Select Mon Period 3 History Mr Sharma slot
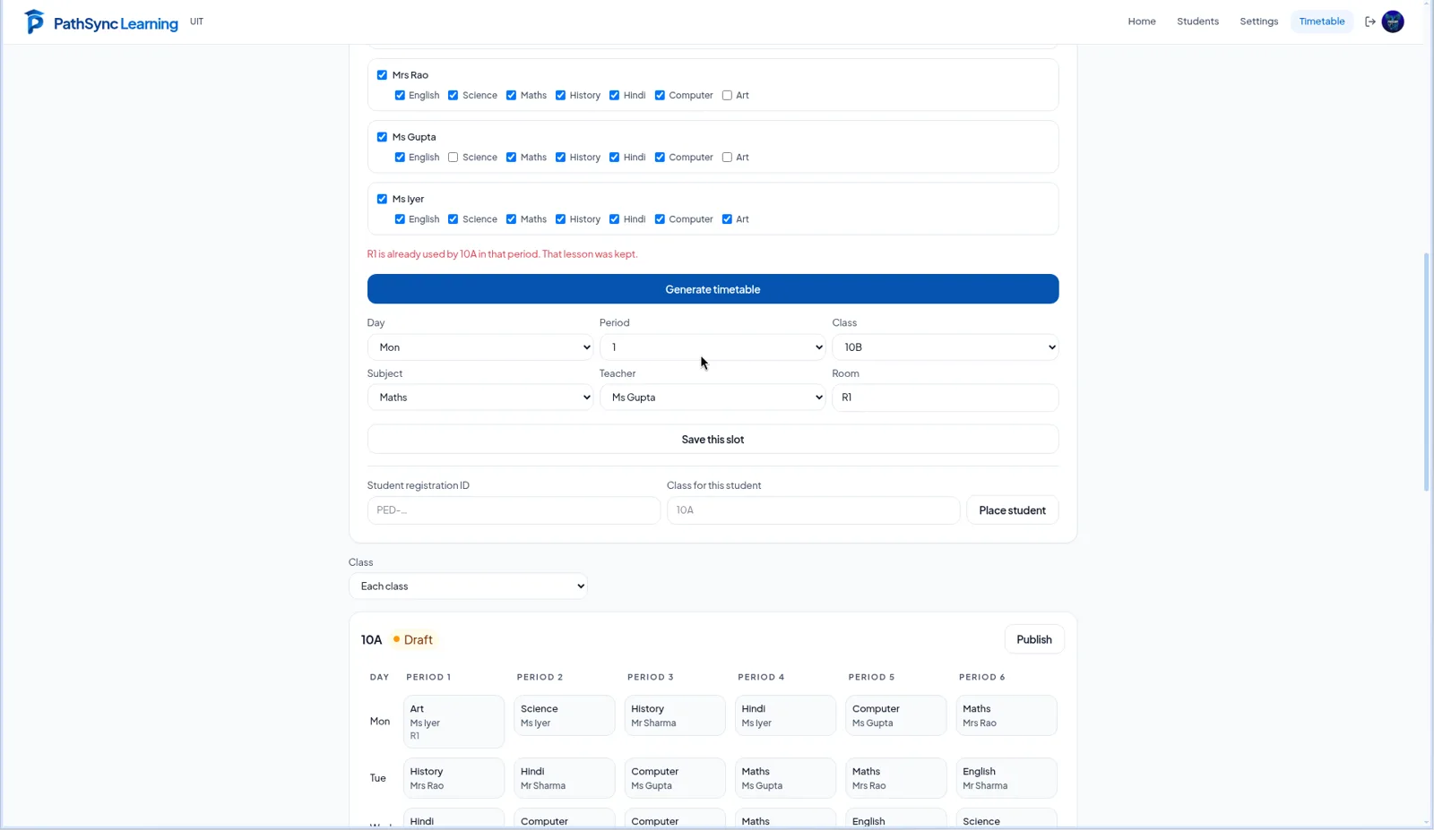Screen dimensions: 1434x830 point(675,715)
